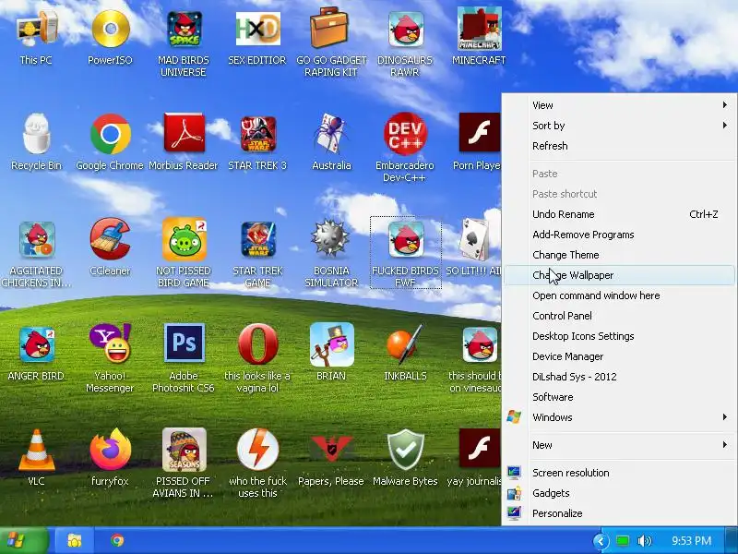Select the STAR TREK GAME icon
738x554 pixels.
(257, 239)
